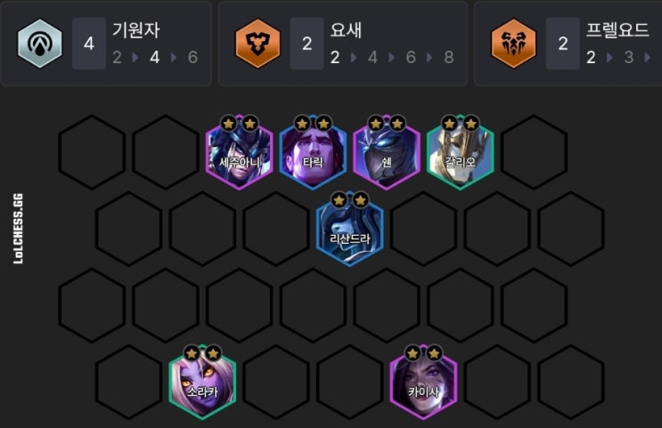Click the orange 요새 trait icon
662x428 pixels.
coord(257,44)
